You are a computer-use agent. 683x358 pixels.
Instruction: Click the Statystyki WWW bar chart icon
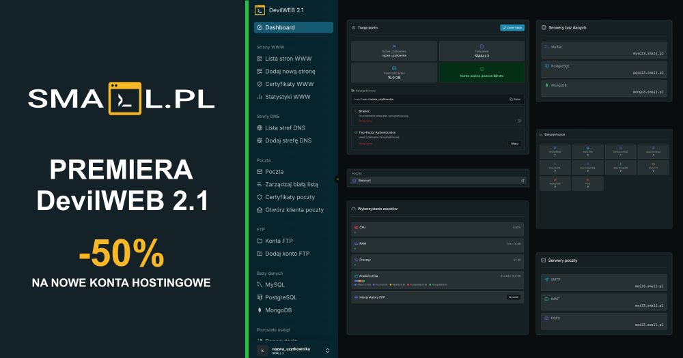pyautogui.click(x=260, y=97)
